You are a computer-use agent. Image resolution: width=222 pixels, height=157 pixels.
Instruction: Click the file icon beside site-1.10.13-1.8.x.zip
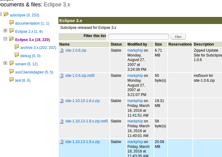click(x=62, y=101)
